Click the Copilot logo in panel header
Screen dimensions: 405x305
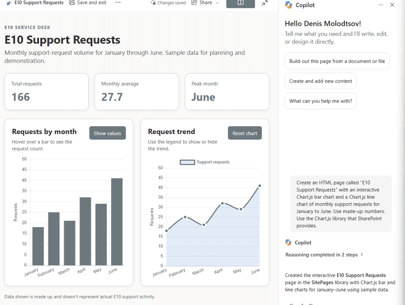tap(288, 5)
